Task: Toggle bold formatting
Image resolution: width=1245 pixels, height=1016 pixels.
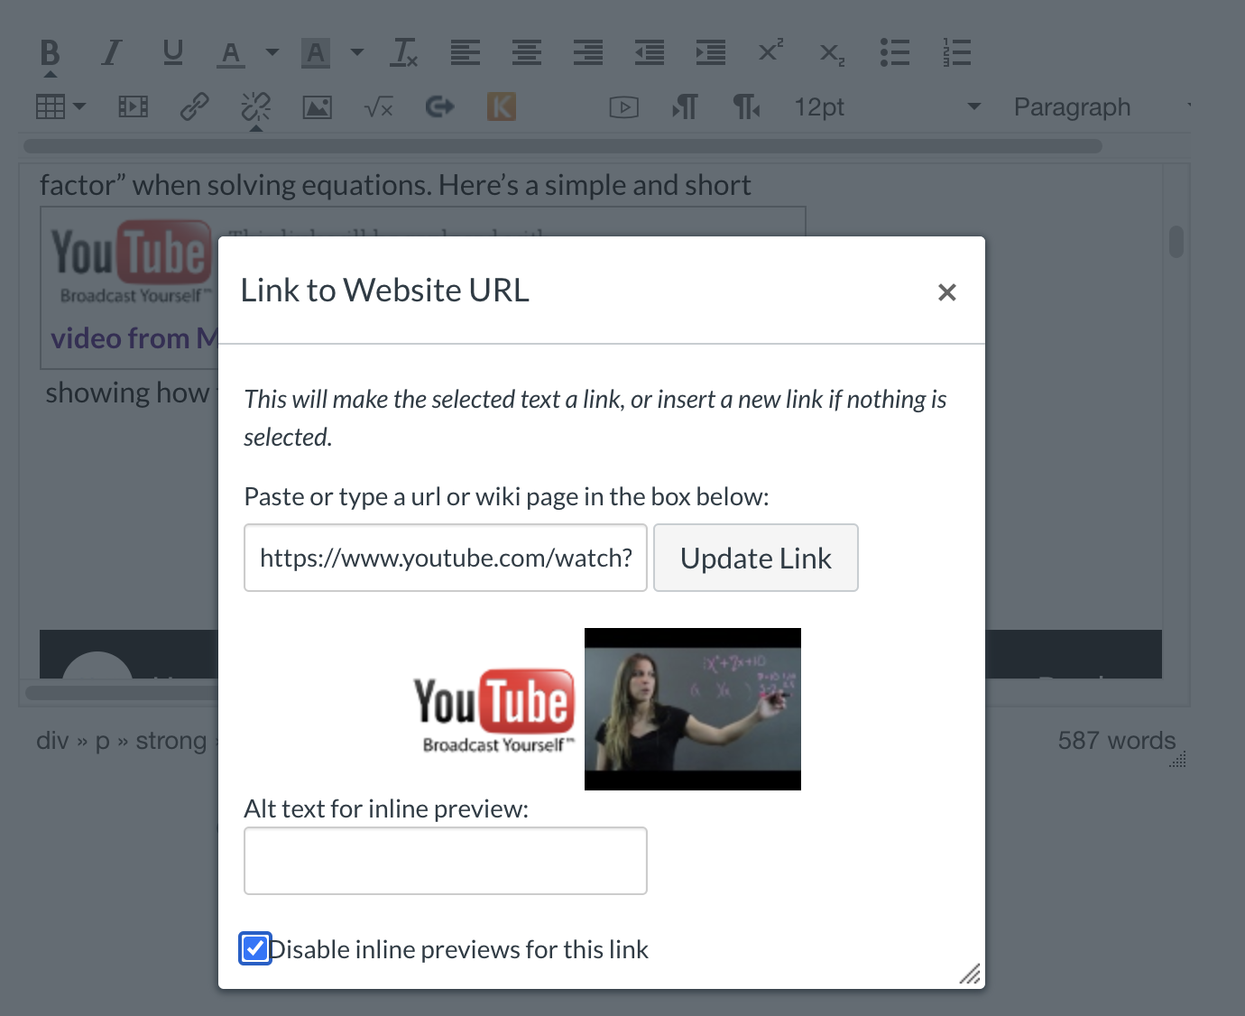Action: (x=51, y=52)
